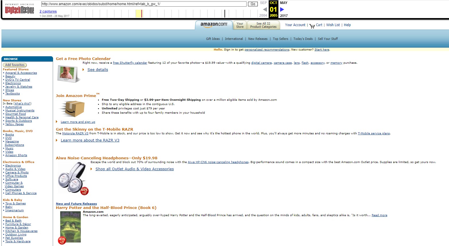The image size is (449, 246).
Task: Open Jewelry & Watches store
Action: (19, 87)
